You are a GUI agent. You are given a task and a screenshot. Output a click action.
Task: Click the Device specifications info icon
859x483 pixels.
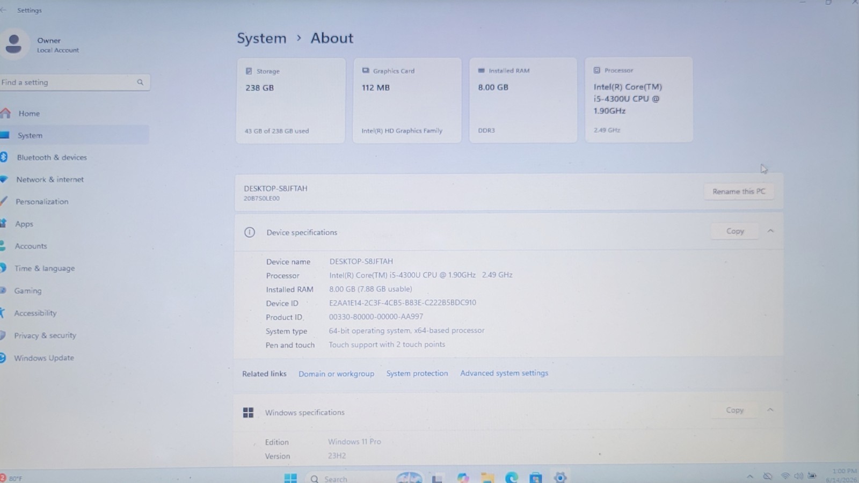tap(250, 232)
